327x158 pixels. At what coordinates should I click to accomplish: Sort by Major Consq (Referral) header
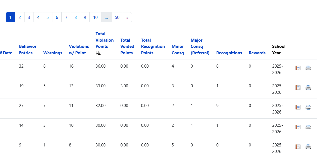(200, 46)
